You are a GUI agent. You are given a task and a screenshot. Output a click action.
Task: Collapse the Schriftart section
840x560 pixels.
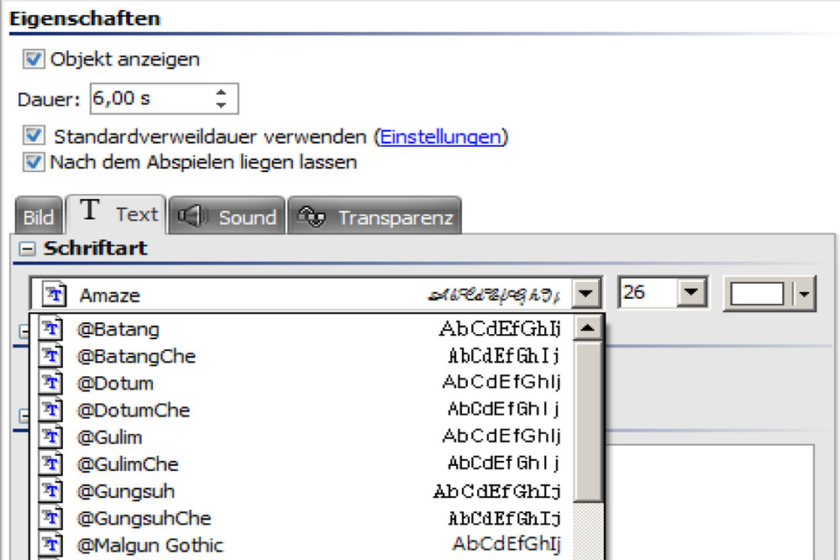28,249
